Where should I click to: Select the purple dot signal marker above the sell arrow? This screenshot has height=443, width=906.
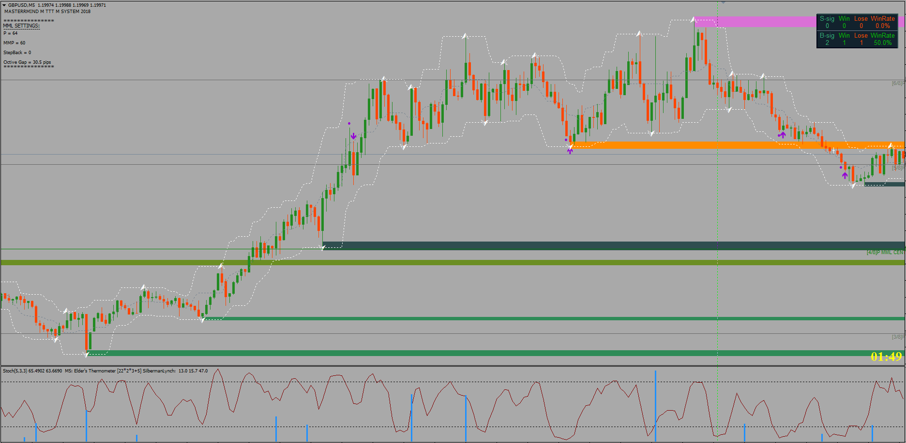(349, 123)
